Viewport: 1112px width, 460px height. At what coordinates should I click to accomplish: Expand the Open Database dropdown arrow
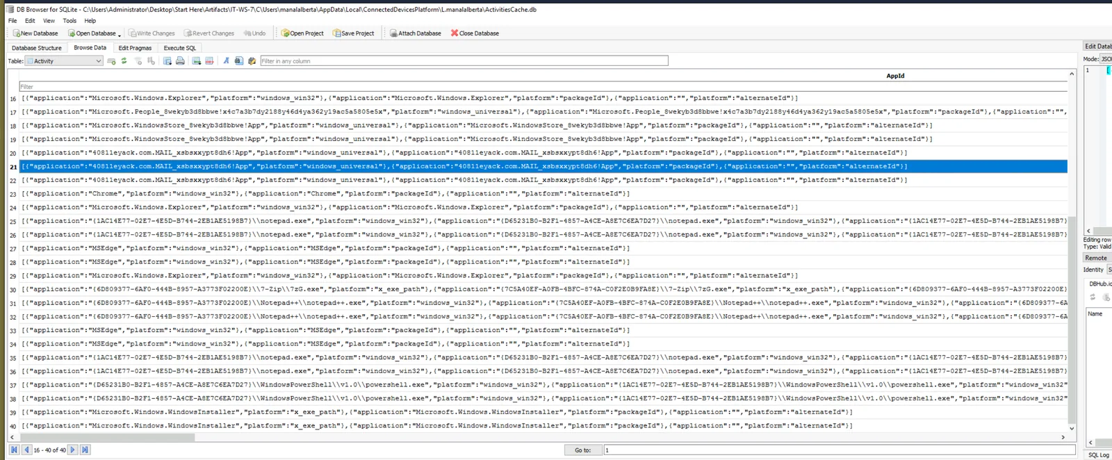tap(120, 34)
